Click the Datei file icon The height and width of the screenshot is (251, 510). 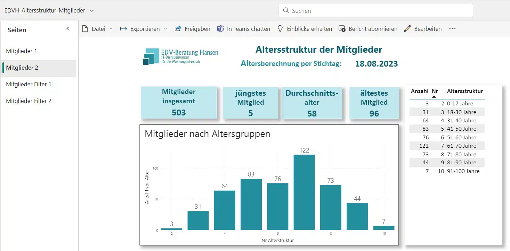(x=85, y=29)
